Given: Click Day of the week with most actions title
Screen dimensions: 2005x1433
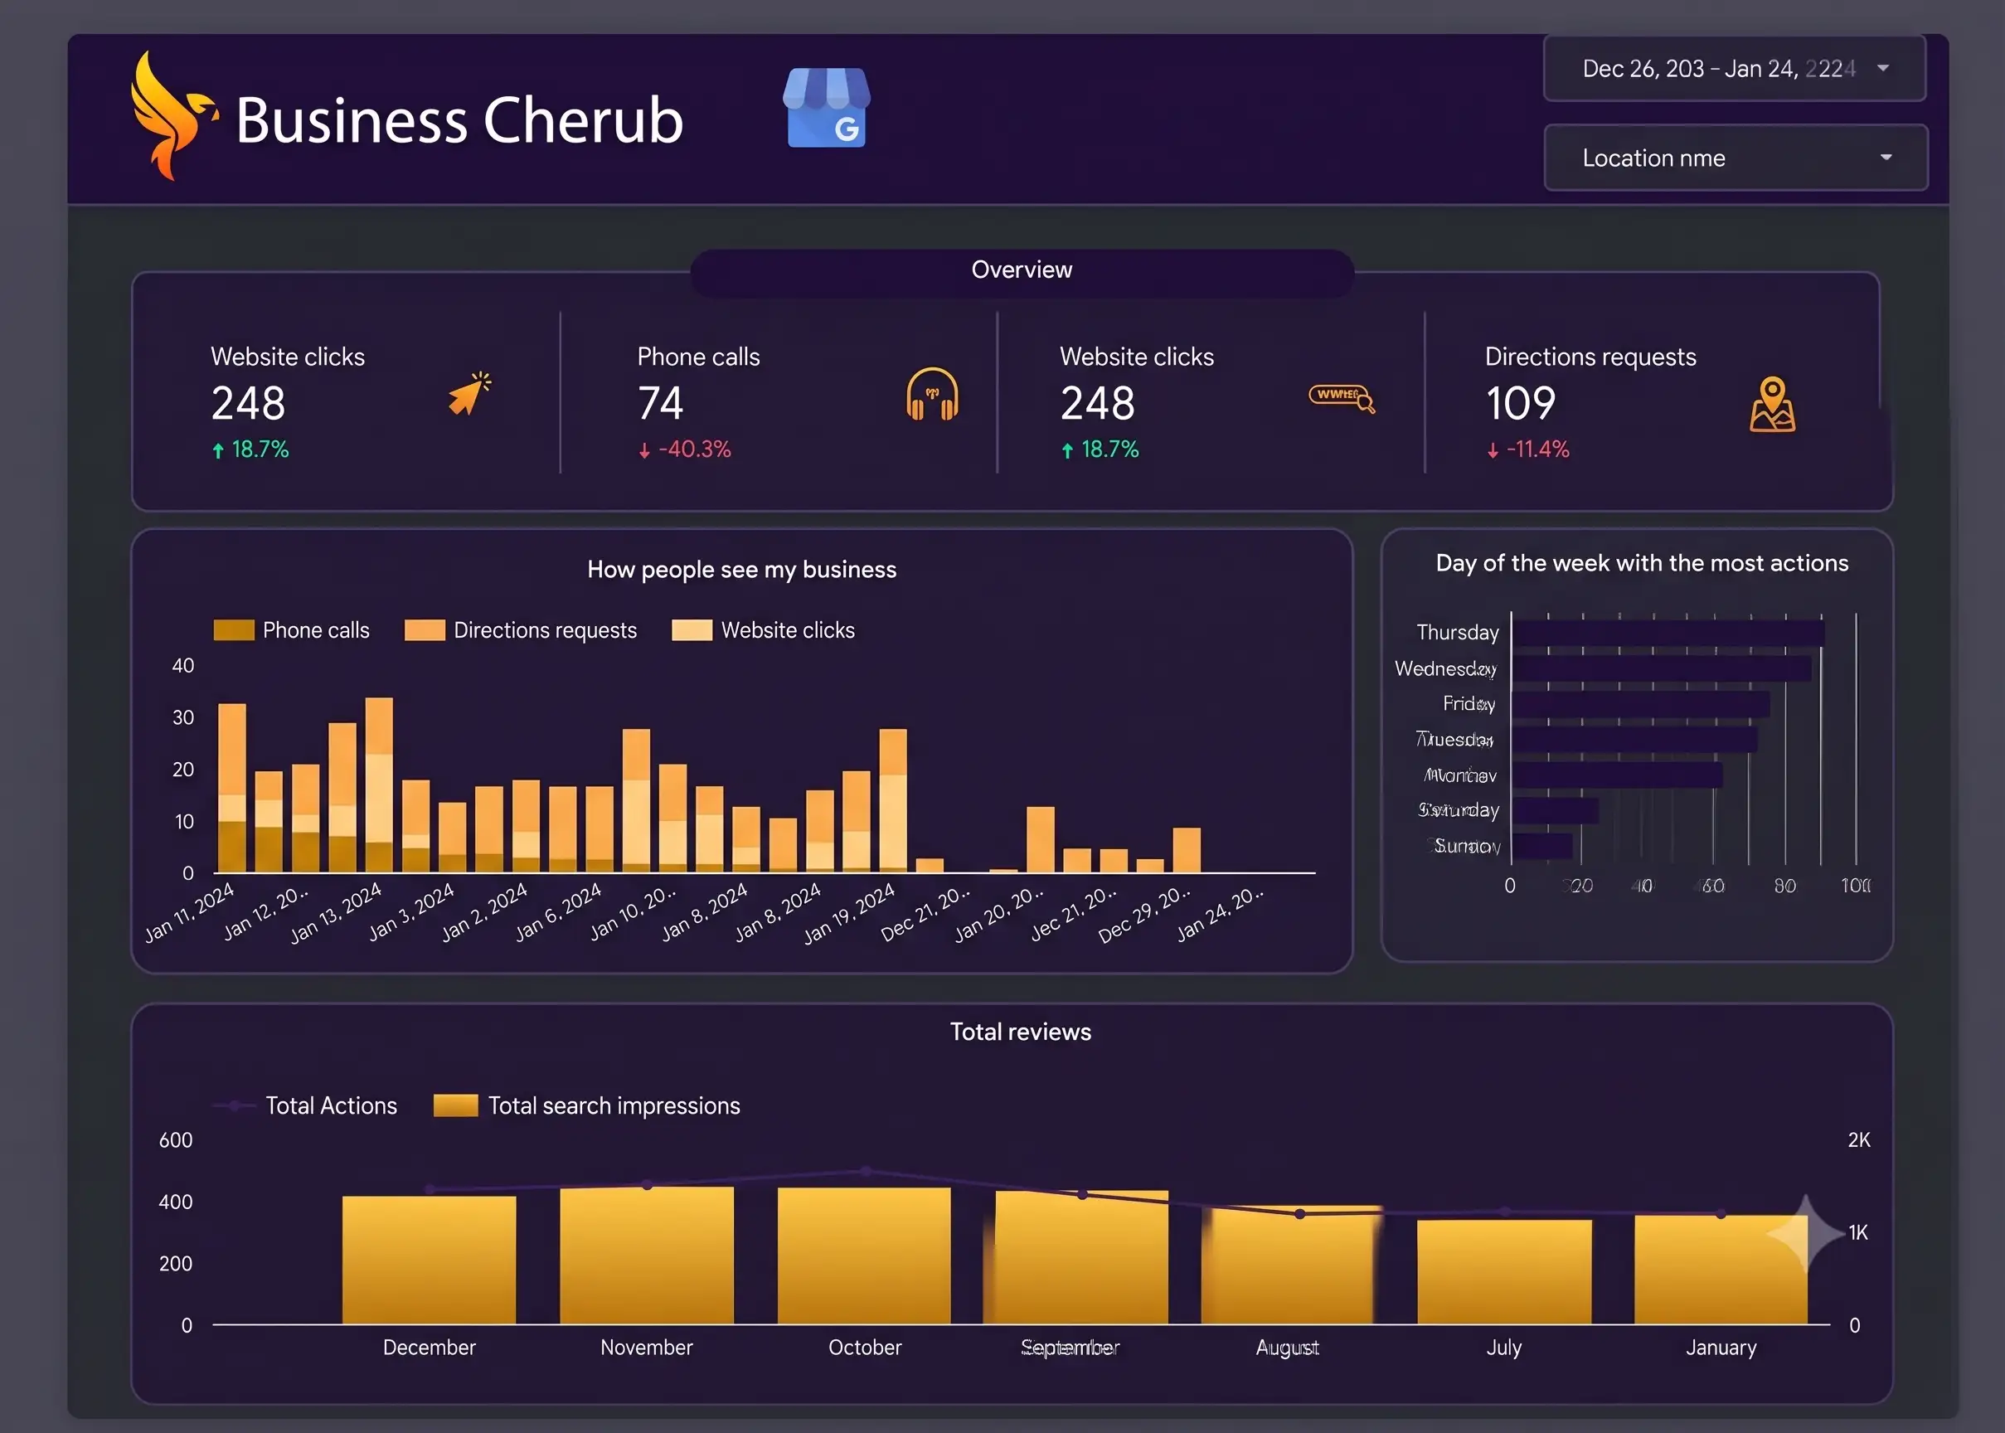Looking at the screenshot, I should pos(1642,563).
